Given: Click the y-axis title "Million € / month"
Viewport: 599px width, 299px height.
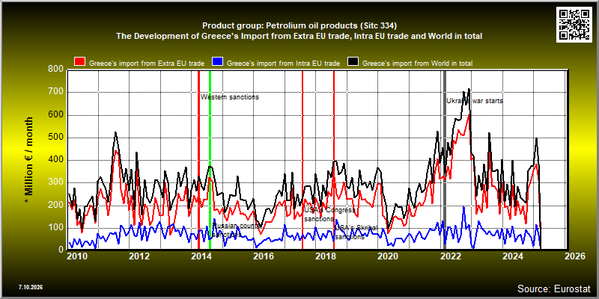Looking at the screenshot, I should coord(29,160).
